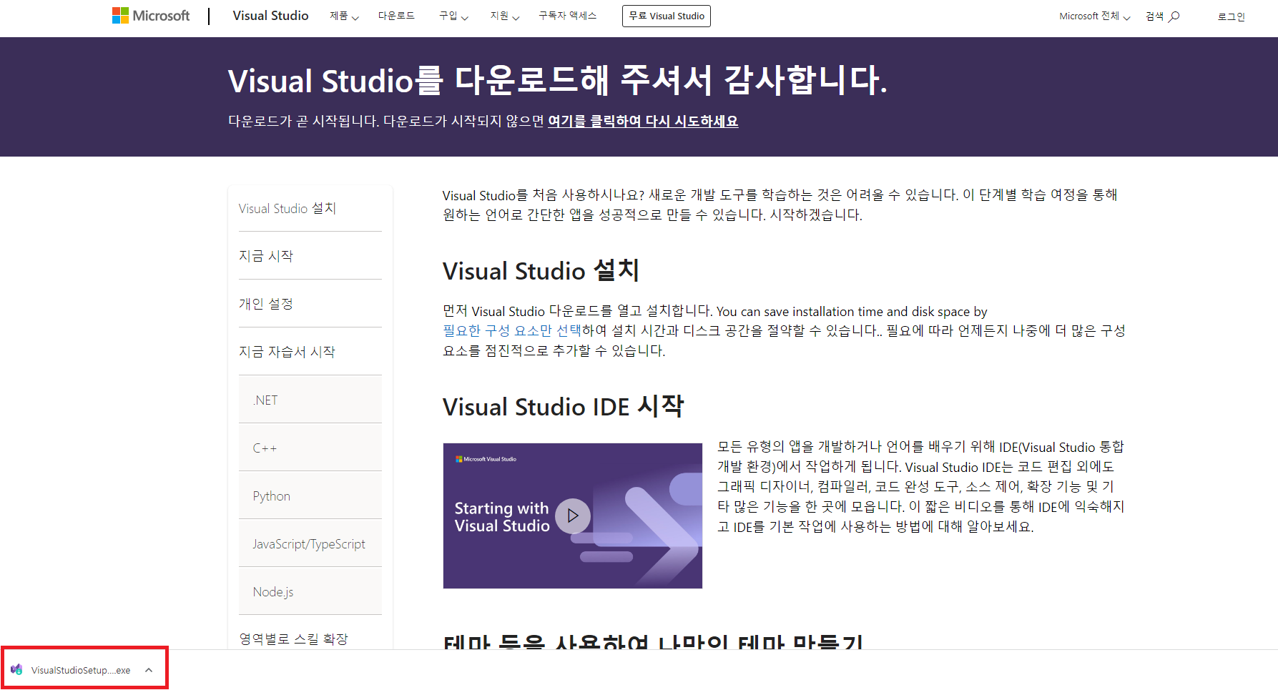The width and height of the screenshot is (1278, 690).
Task: Click the 무료 Visual Studio button
Action: (x=667, y=16)
